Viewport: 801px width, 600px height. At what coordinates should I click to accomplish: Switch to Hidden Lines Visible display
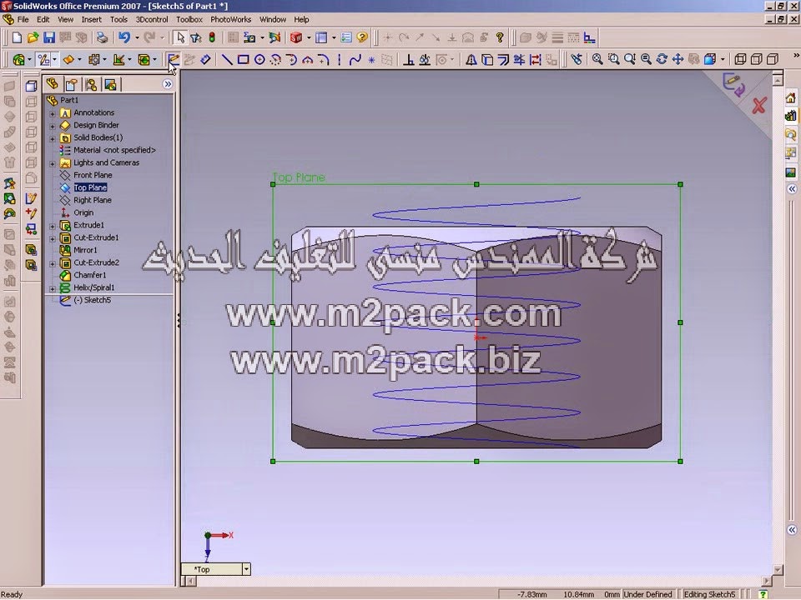(x=757, y=59)
